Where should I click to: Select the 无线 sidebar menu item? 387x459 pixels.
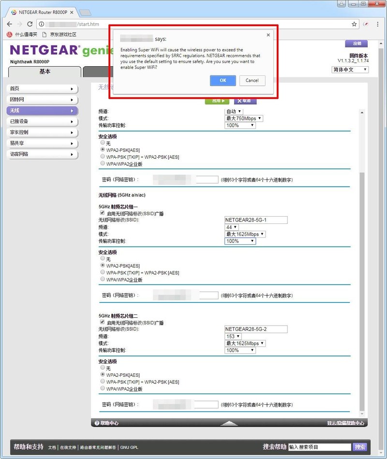pyautogui.click(x=42, y=111)
